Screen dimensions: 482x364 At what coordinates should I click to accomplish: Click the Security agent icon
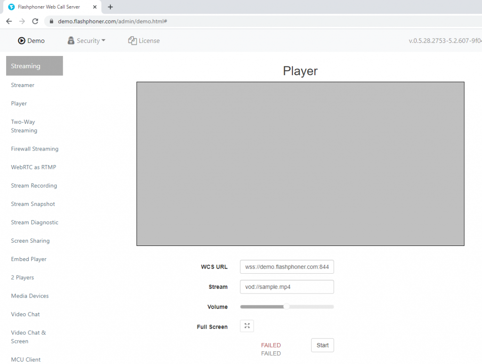click(x=71, y=40)
